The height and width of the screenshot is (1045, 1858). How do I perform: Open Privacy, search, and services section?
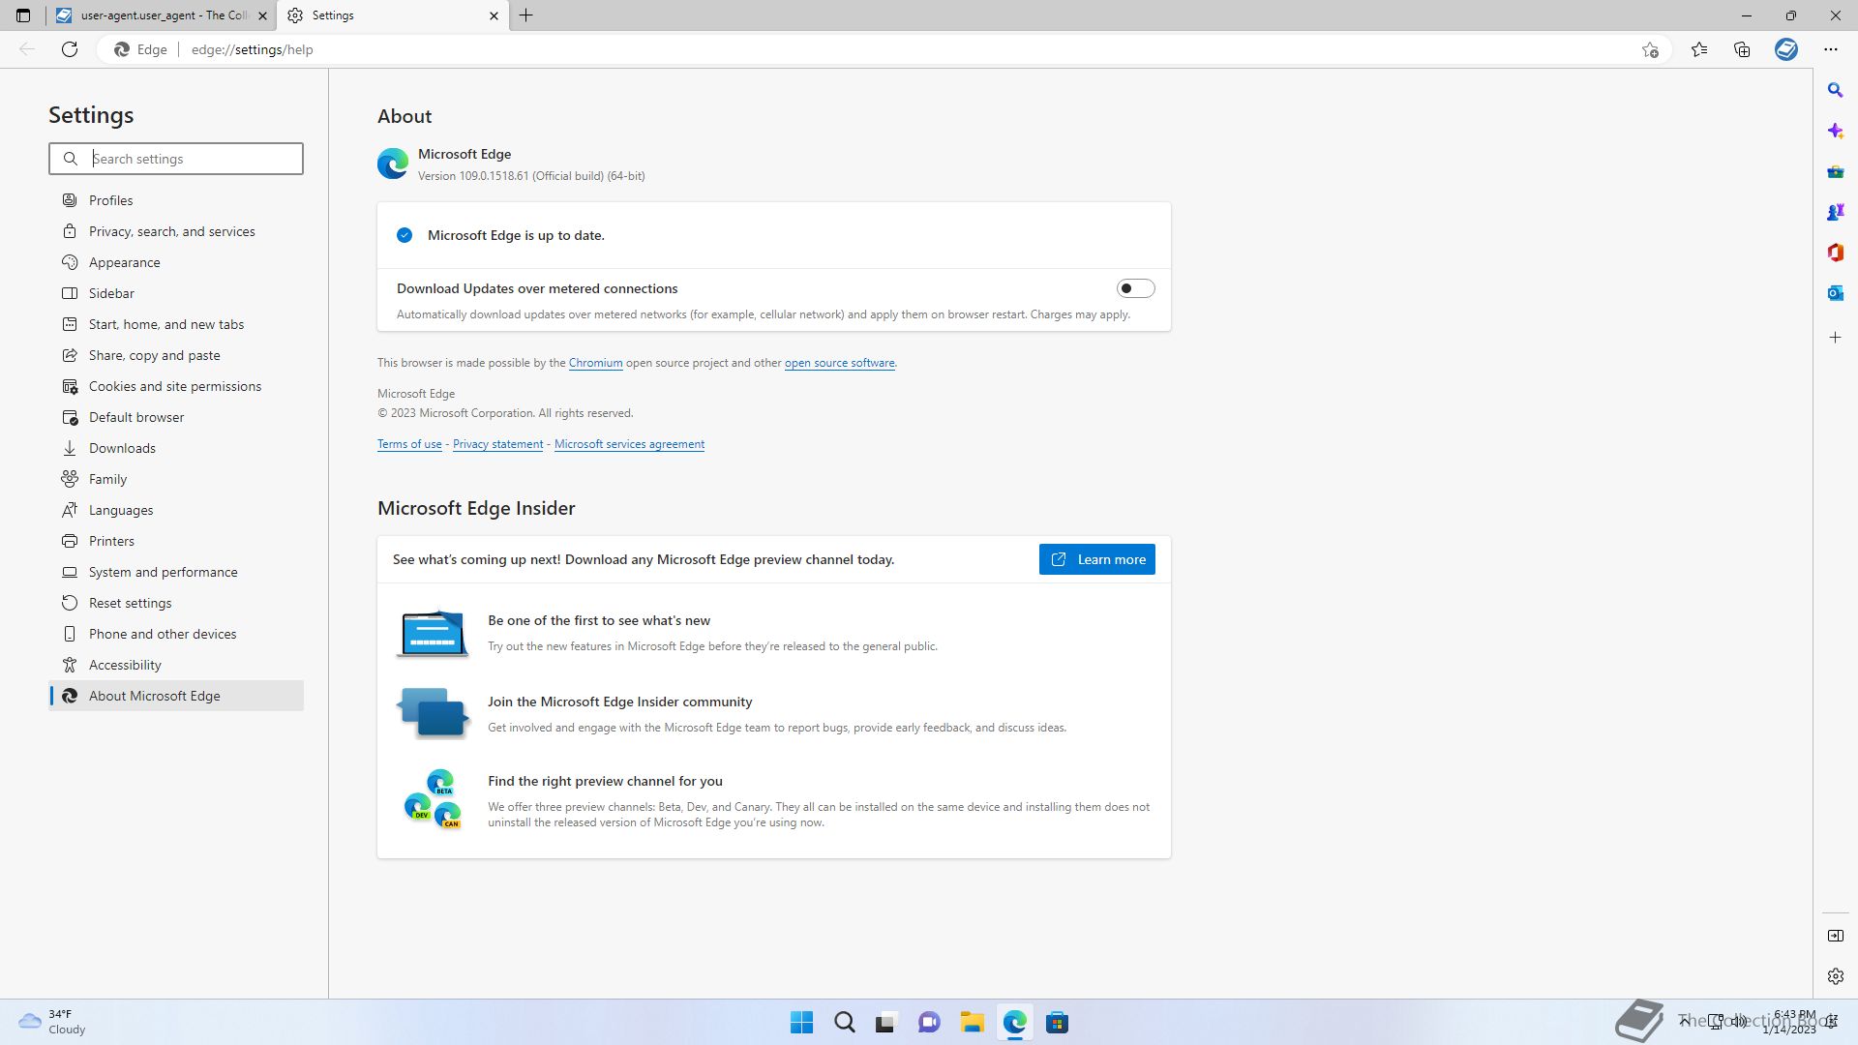pyautogui.click(x=176, y=231)
